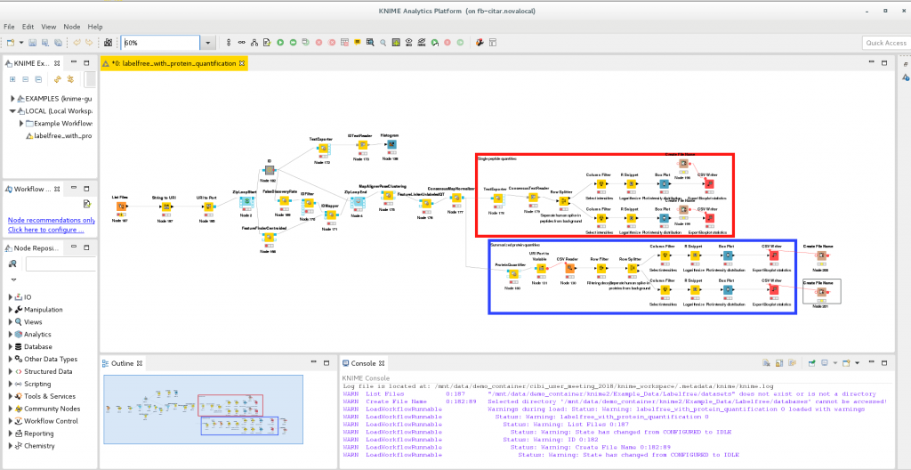Click the orange sync icon in KNIME Explorer
This screenshot has width=911, height=470.
[57, 79]
